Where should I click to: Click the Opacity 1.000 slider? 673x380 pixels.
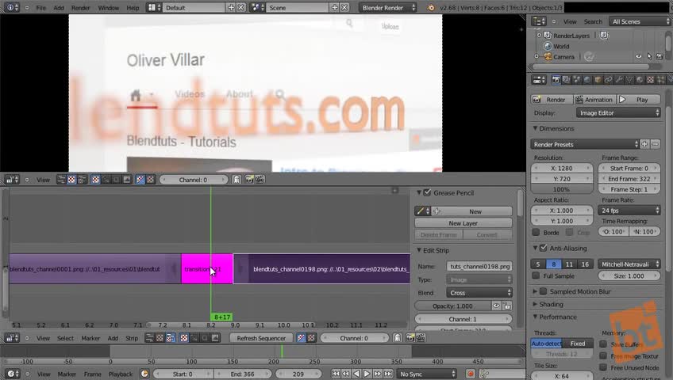[x=452, y=306]
